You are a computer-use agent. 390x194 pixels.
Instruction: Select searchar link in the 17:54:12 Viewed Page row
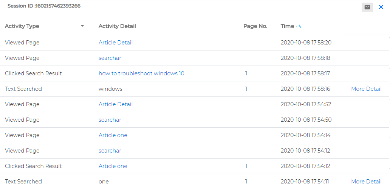point(110,151)
